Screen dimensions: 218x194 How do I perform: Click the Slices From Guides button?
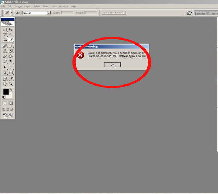[x=114, y=13]
